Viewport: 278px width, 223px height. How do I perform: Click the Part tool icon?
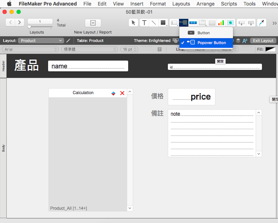pos(251,23)
